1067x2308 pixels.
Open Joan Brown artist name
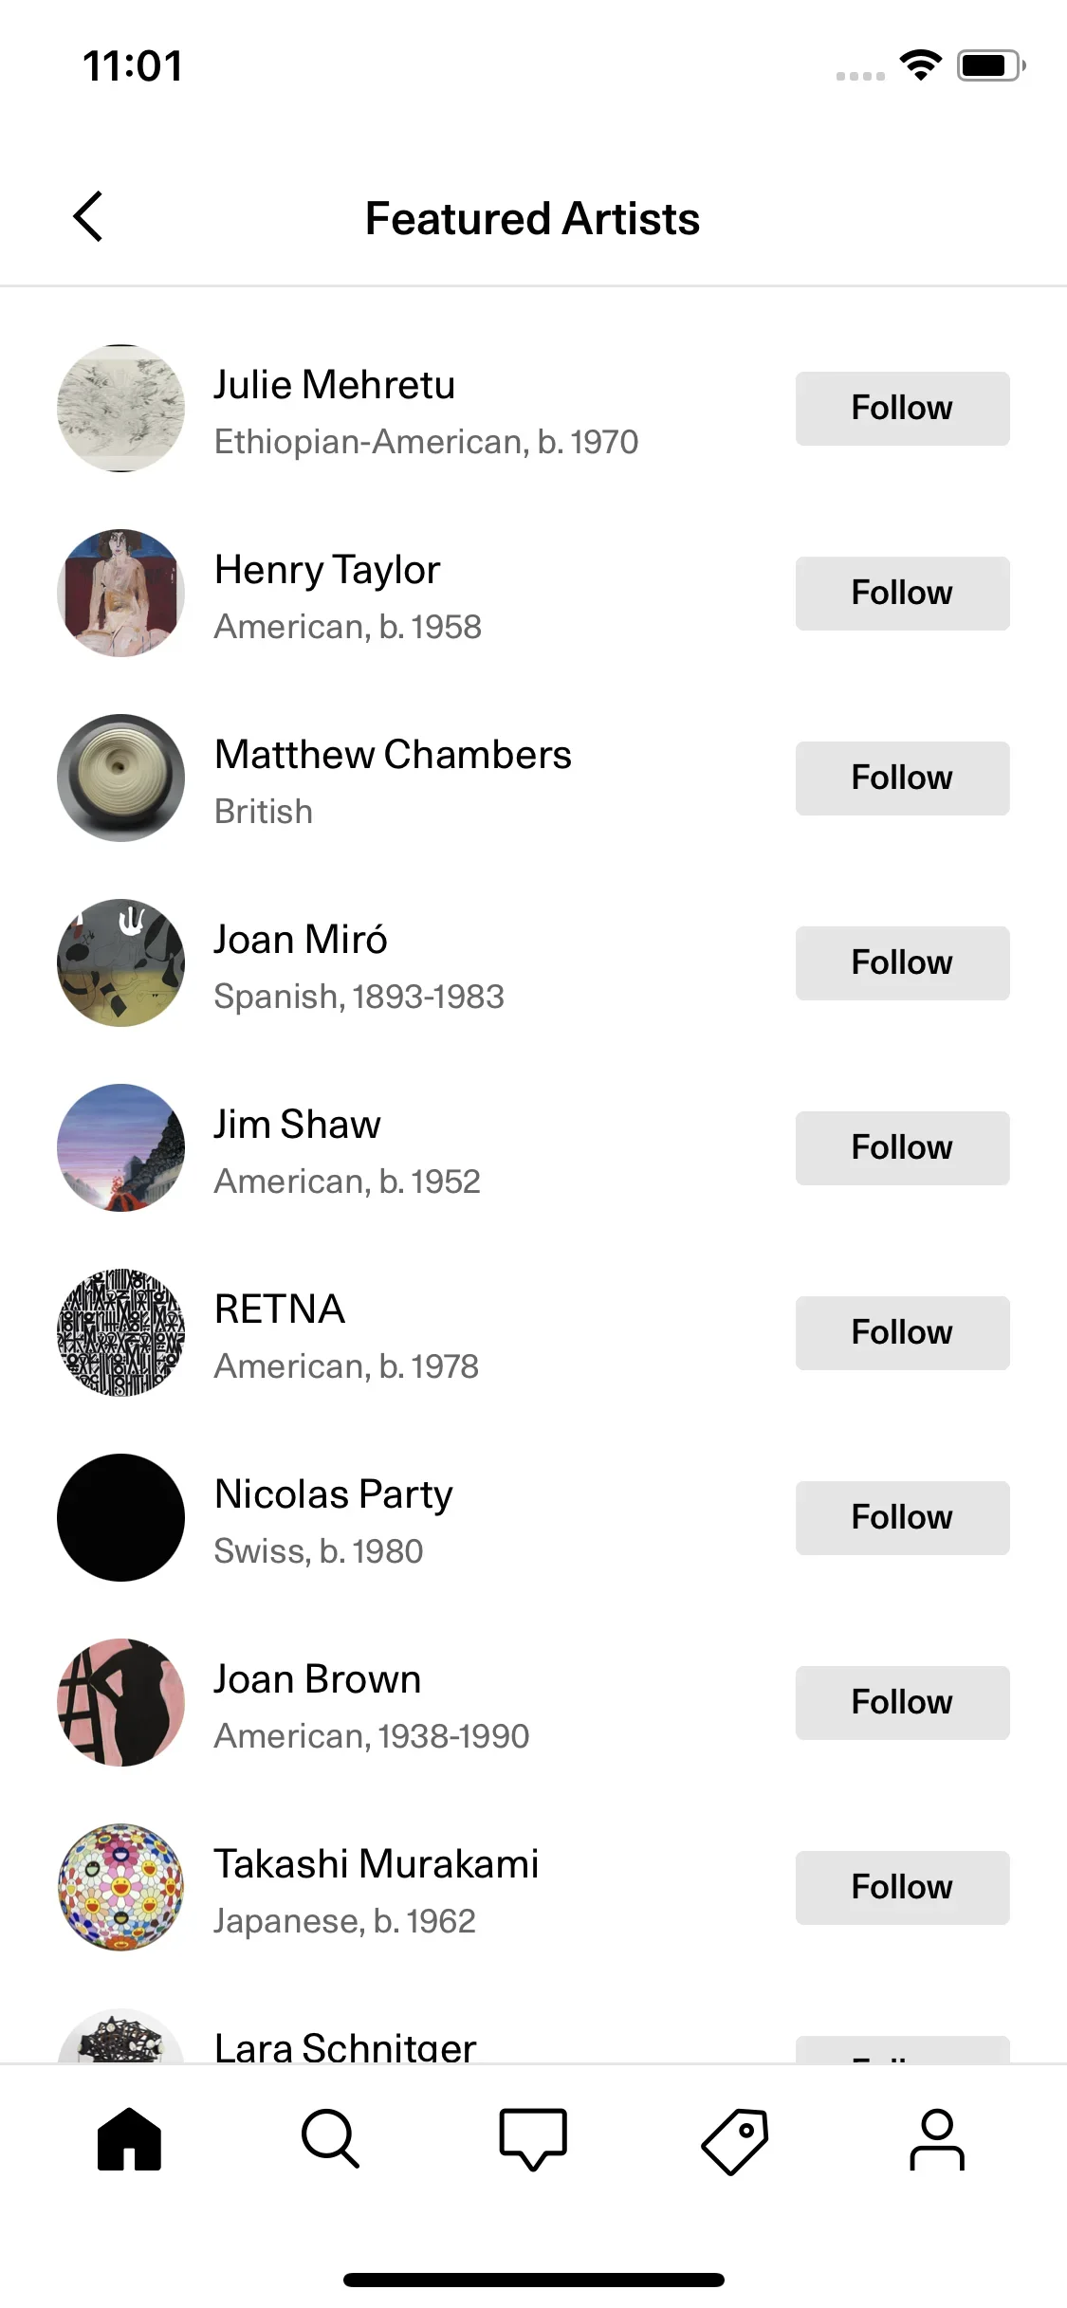pyautogui.click(x=318, y=1679)
